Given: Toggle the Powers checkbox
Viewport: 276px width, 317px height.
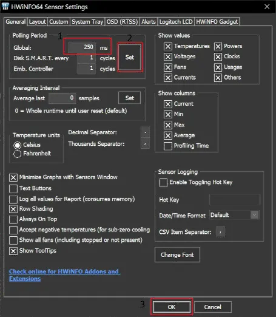Looking at the screenshot, I should pos(218,46).
